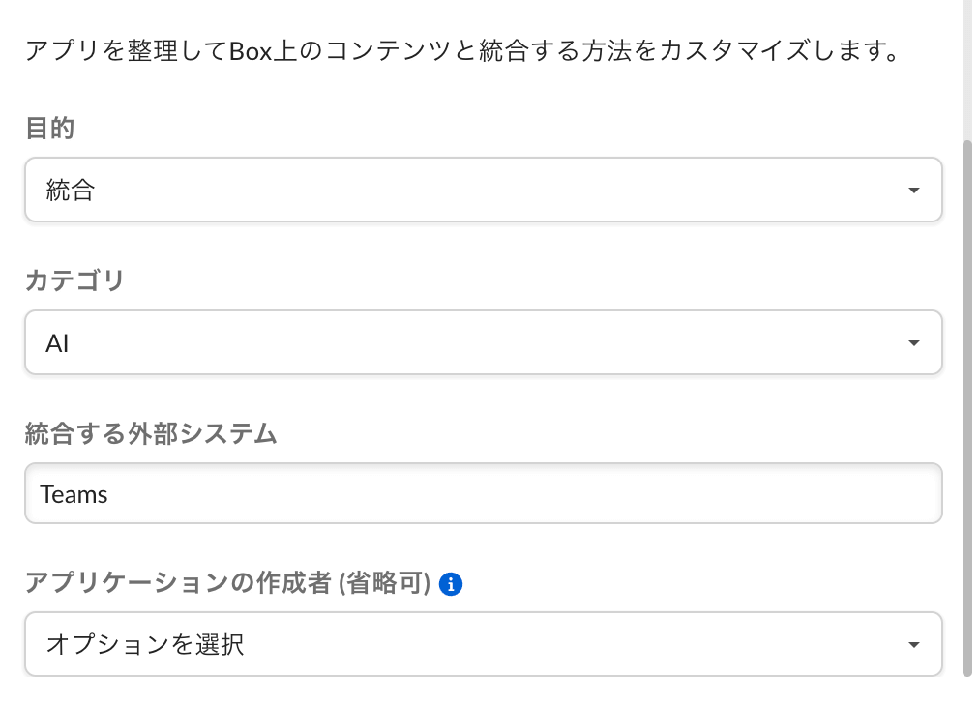979x706 pixels.
Task: Click the カテゴリ field label
Action: tap(74, 281)
